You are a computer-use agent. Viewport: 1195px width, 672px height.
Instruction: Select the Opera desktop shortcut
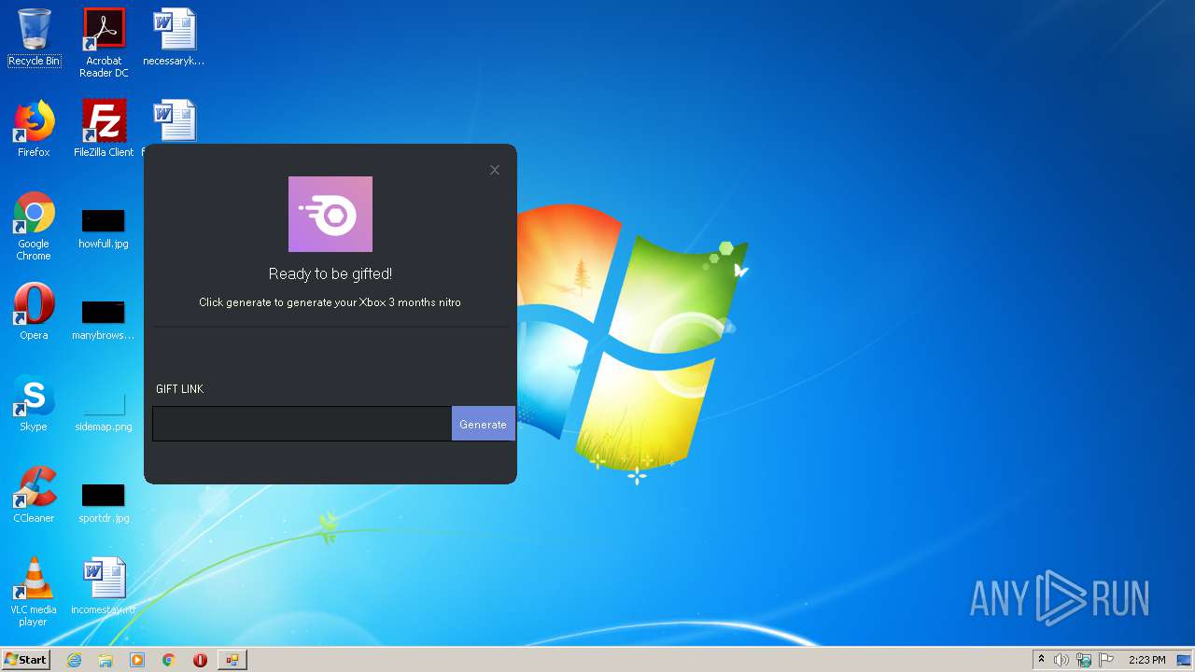(34, 312)
